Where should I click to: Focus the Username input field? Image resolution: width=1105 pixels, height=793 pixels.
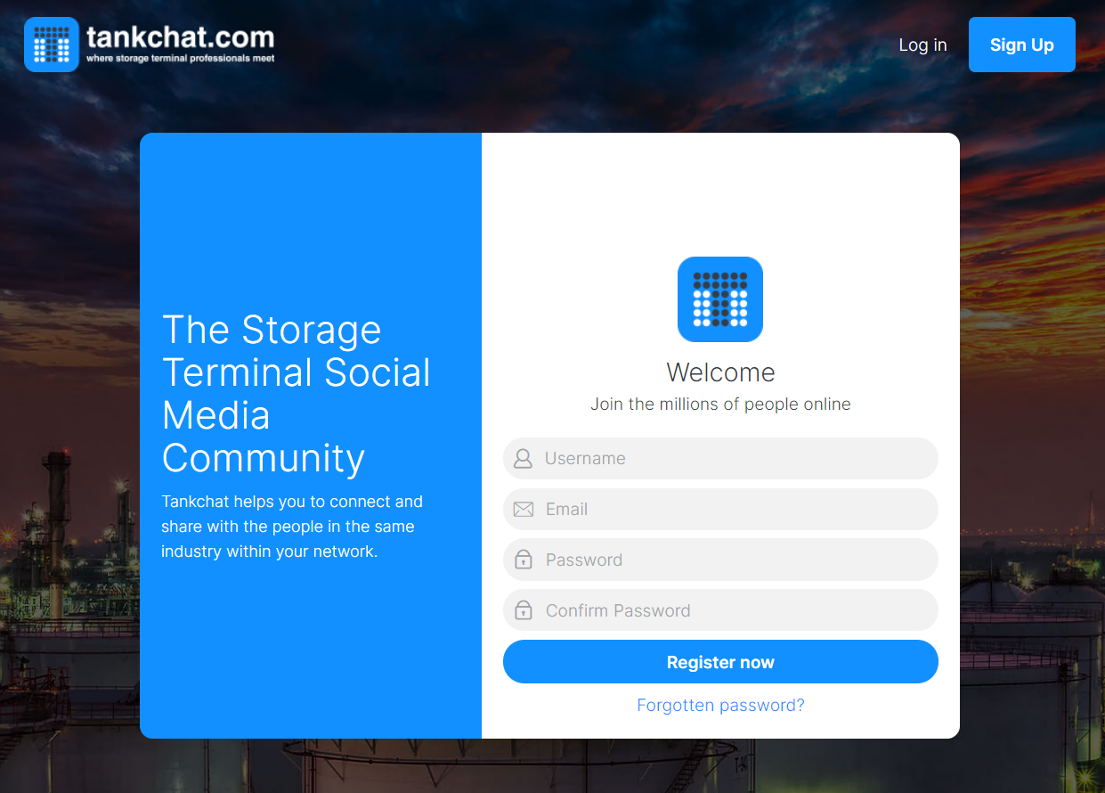click(720, 459)
